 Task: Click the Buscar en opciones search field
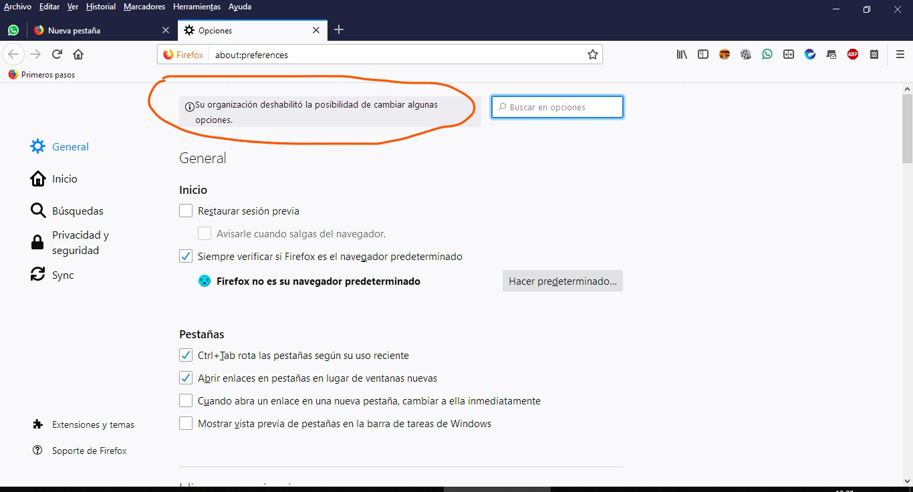557,107
